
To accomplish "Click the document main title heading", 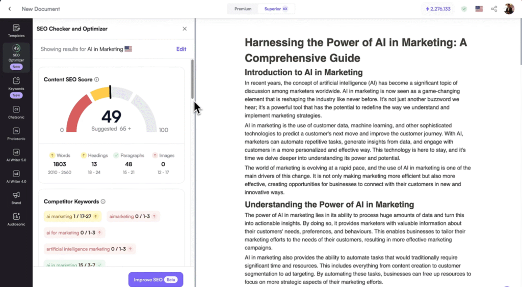I will tap(355, 50).
